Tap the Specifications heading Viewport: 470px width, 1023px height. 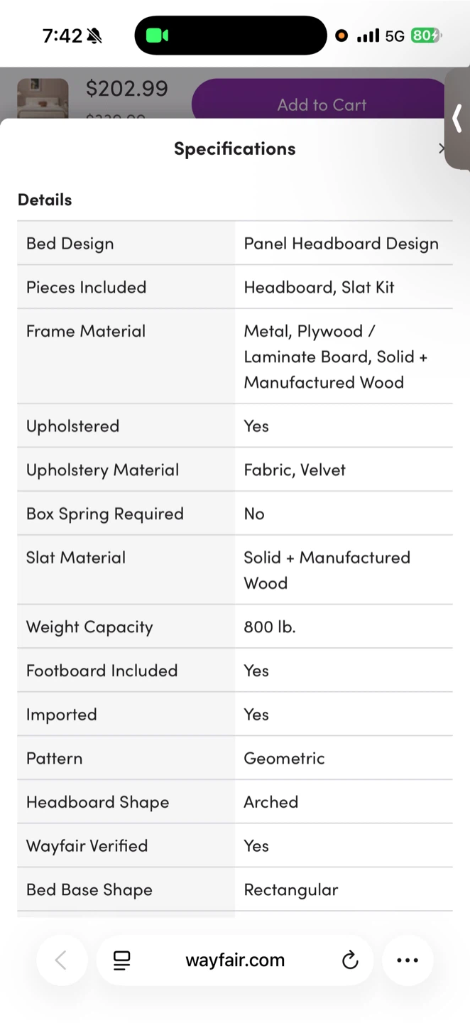click(235, 148)
